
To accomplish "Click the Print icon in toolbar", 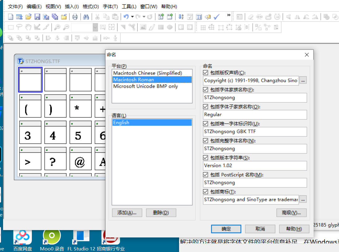I will [75, 17].
